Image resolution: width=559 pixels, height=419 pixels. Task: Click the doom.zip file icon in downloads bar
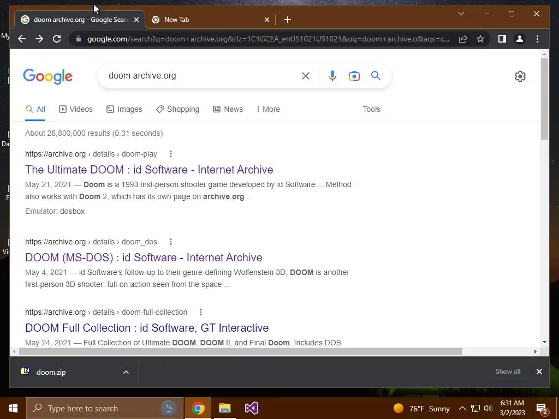(x=25, y=371)
